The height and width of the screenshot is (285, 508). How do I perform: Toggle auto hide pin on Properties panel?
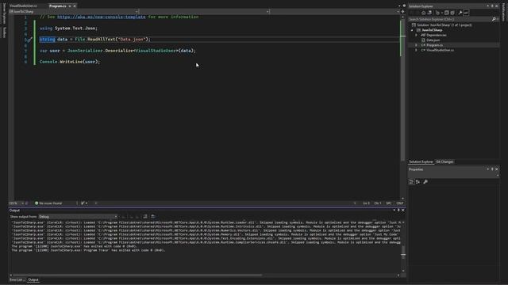492,169
